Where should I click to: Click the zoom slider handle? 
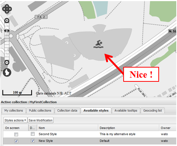pos(7,31)
